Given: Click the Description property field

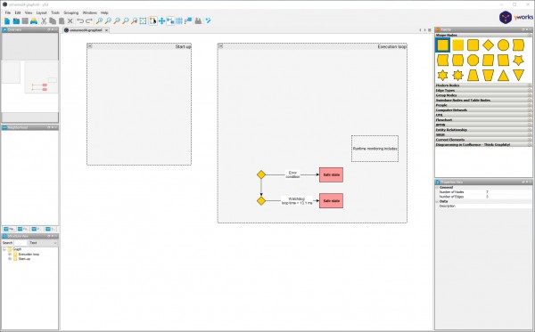Looking at the screenshot, I should (508, 206).
